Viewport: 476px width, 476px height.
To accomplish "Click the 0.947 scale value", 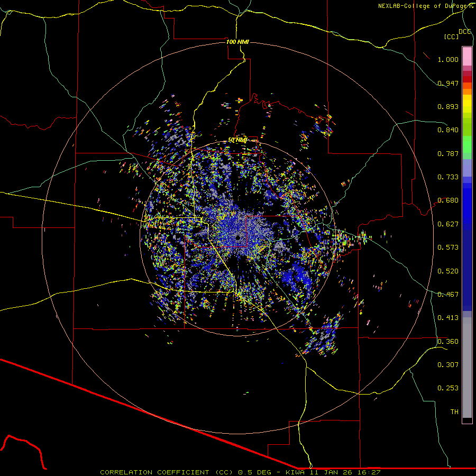I will (x=448, y=83).
